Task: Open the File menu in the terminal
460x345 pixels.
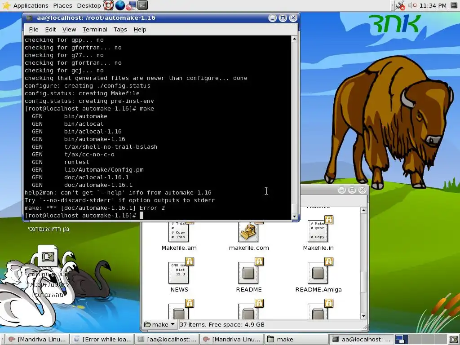Action: click(33, 29)
